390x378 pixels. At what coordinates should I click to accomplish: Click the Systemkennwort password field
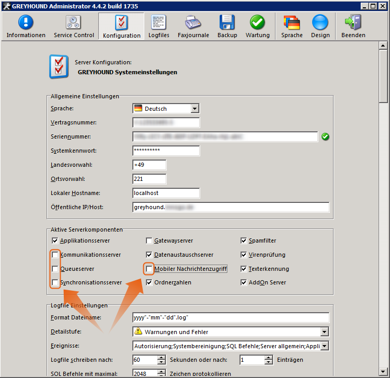(166, 151)
